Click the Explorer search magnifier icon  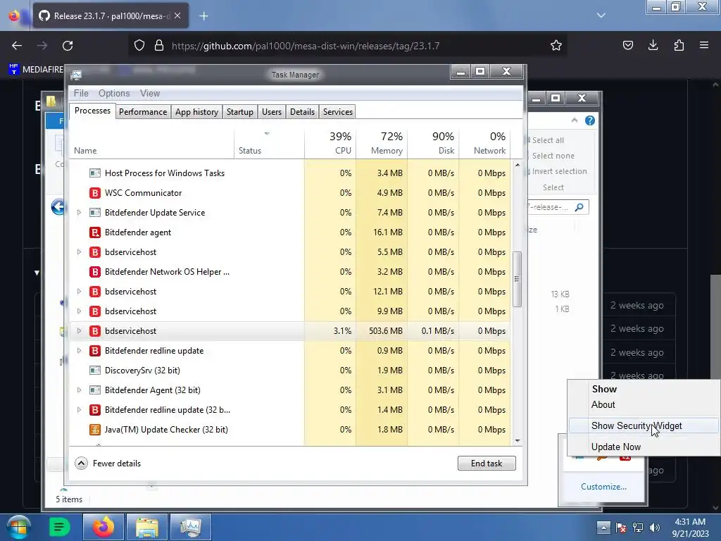[x=579, y=207]
